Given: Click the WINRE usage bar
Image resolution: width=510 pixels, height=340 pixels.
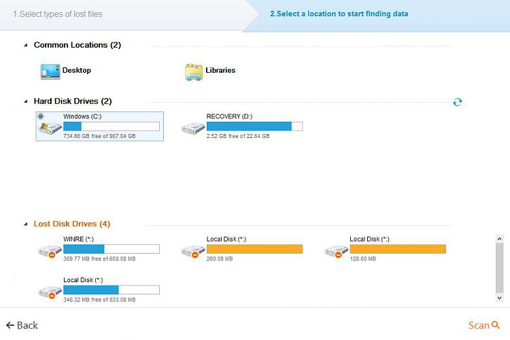Looking at the screenshot, I should click(112, 249).
